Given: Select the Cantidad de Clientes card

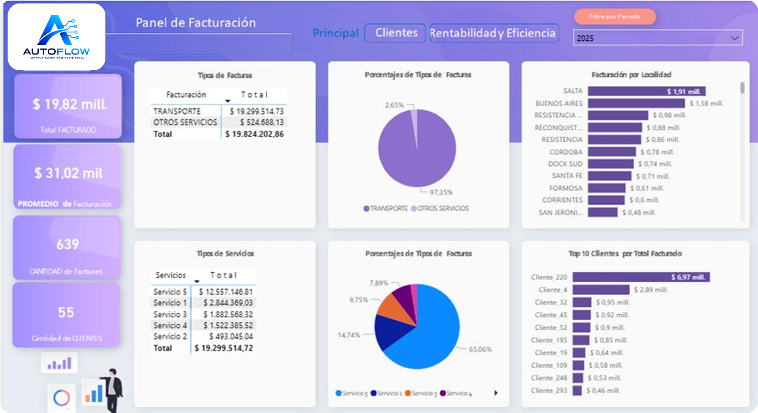Looking at the screenshot, I should point(66,315).
